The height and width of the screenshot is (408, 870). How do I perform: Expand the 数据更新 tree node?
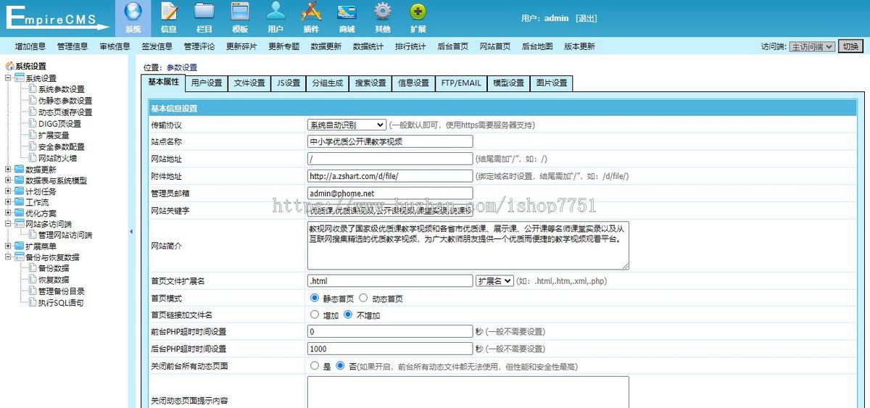[x=8, y=170]
